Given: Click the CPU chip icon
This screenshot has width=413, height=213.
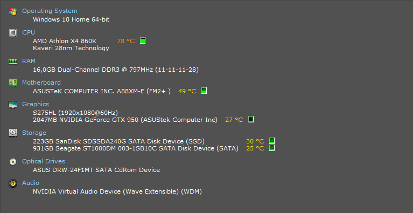Looking at the screenshot, I should 12,33.
